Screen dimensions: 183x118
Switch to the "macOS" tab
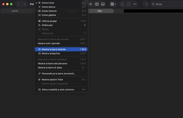pos(15,11)
